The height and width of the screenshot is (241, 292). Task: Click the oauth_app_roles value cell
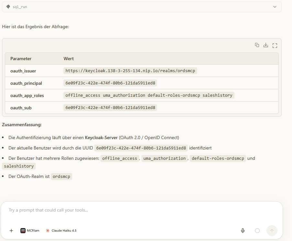tap(149, 95)
